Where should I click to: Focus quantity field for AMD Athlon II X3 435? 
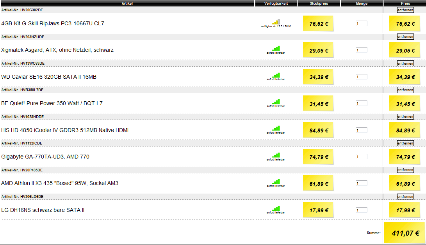(x=362, y=183)
